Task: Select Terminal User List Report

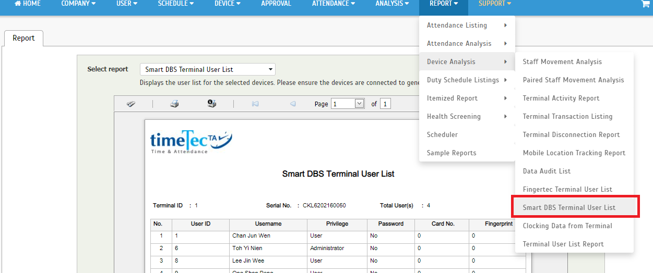Action: tap(574, 244)
